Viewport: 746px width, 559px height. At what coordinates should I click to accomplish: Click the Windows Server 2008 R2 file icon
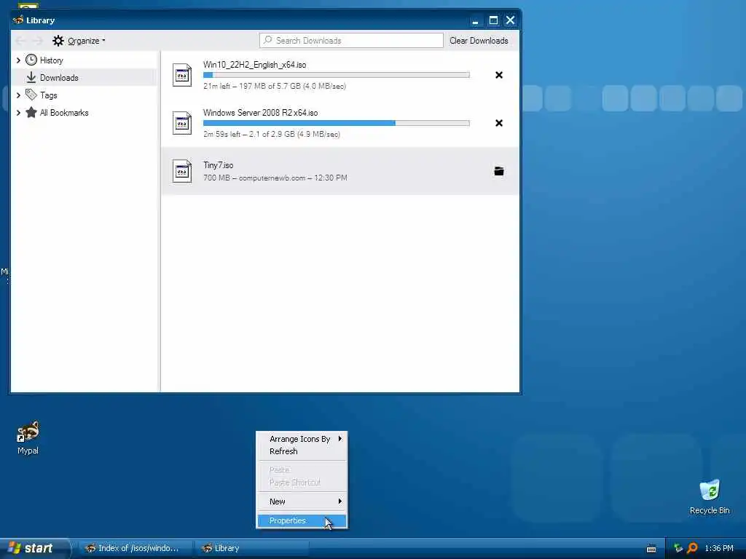click(182, 123)
